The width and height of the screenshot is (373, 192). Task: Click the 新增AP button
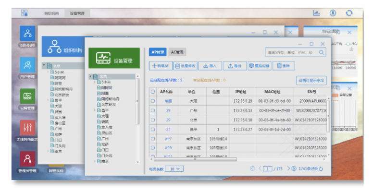(160, 66)
